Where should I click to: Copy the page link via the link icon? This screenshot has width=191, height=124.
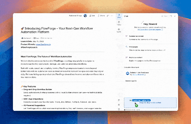point(108,16)
